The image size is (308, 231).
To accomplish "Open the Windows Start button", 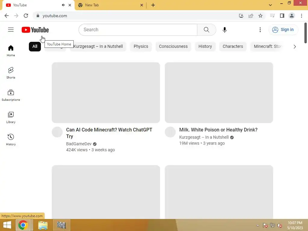I will point(7,225).
